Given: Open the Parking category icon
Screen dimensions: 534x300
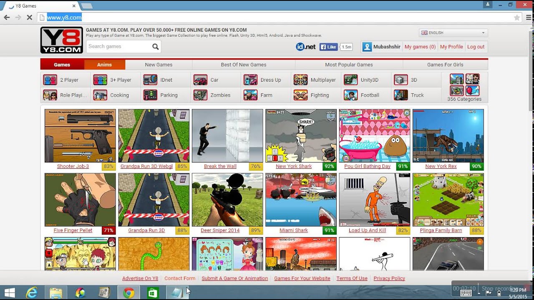Looking at the screenshot, I should point(150,95).
